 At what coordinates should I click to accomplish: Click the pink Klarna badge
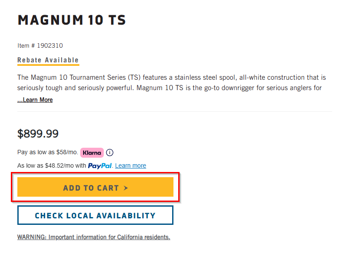pyautogui.click(x=92, y=152)
